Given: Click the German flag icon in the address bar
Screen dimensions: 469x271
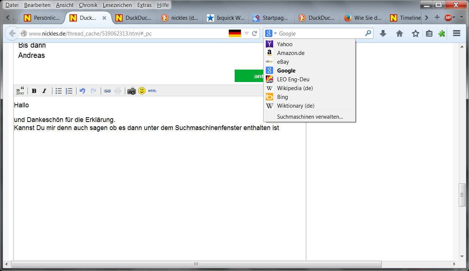Looking at the screenshot, I should (x=235, y=33).
